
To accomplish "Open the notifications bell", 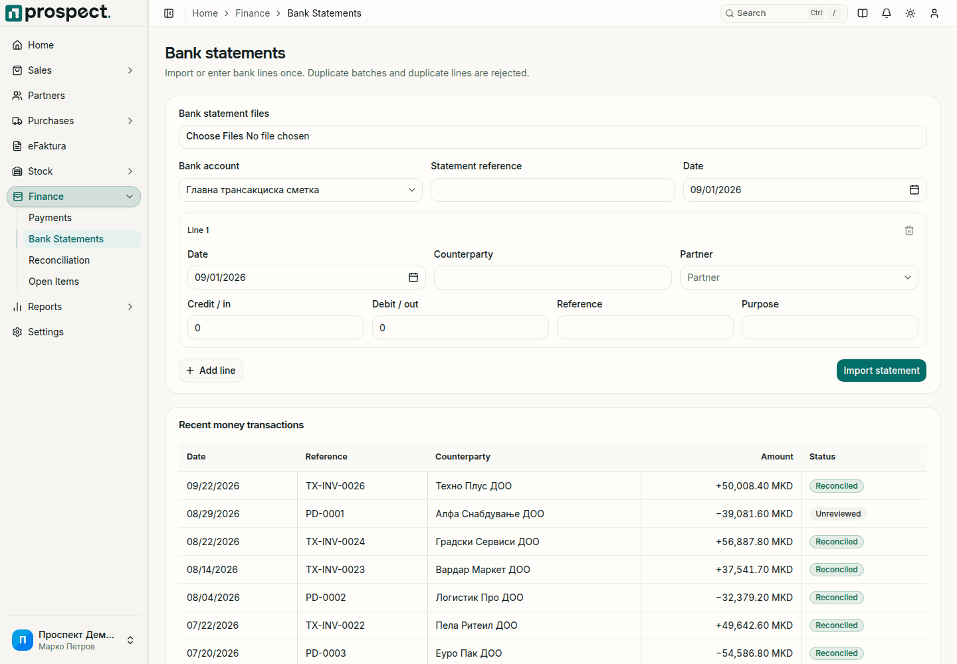I will pos(887,13).
